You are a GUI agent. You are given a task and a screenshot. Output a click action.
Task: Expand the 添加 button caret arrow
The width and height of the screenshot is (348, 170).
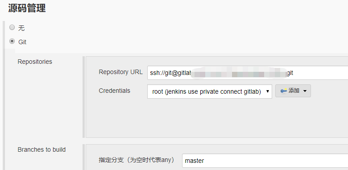(305, 91)
